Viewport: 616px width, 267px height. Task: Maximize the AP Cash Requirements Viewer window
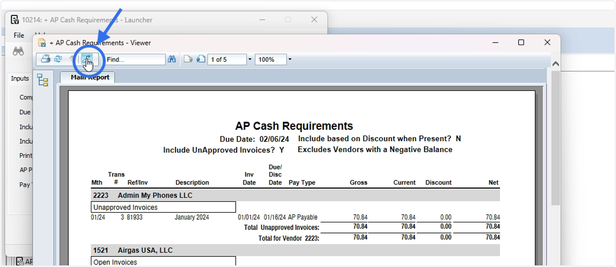click(x=521, y=43)
